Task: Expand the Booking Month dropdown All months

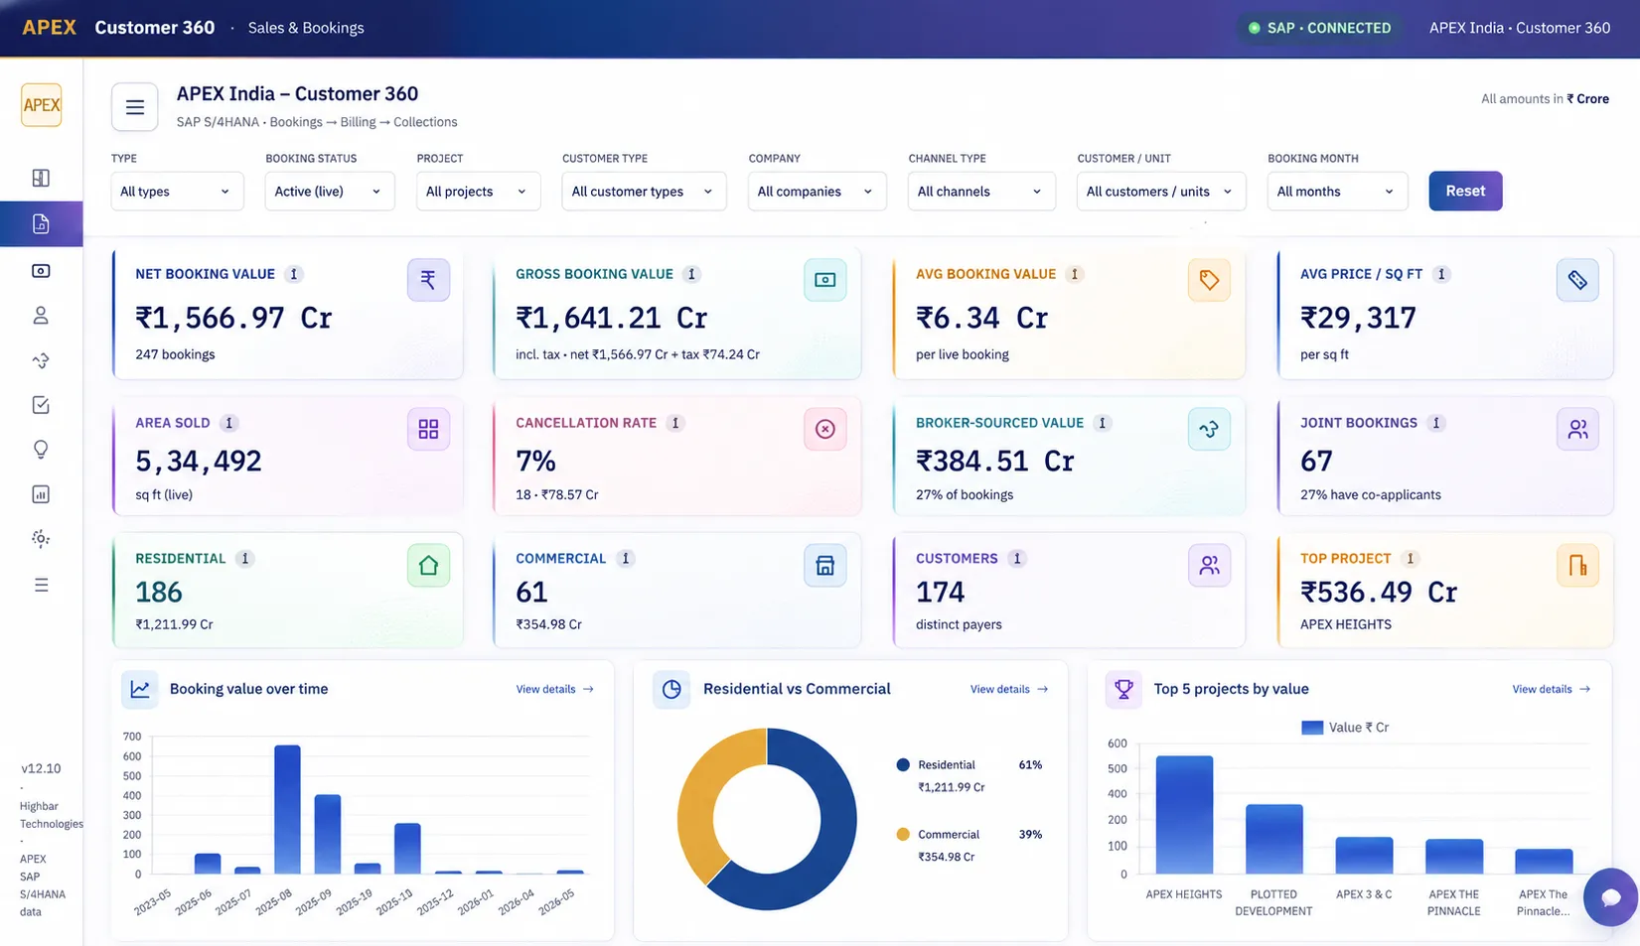Action: pos(1337,192)
